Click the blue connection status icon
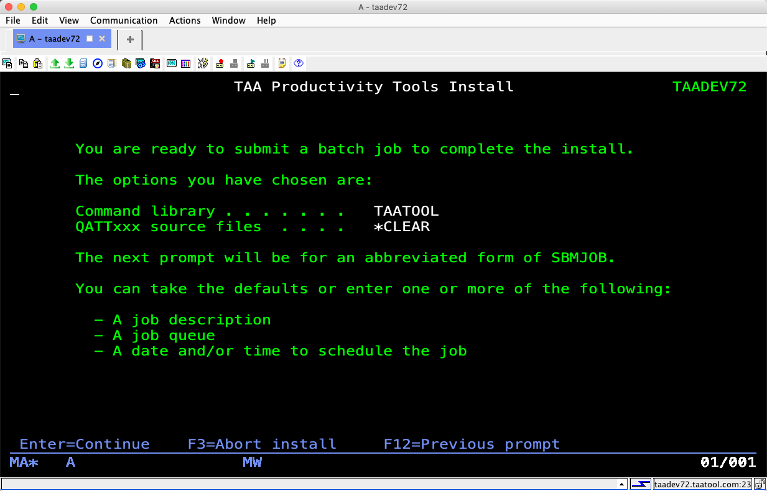The width and height of the screenshot is (767, 491). [x=640, y=485]
